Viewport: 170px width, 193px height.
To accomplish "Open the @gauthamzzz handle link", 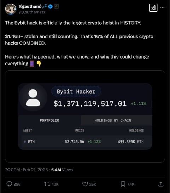I will 32,12.
